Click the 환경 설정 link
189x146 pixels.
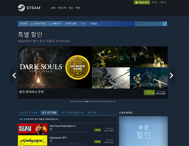pos(23,119)
